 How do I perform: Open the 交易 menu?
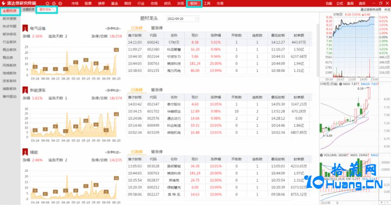point(220,4)
